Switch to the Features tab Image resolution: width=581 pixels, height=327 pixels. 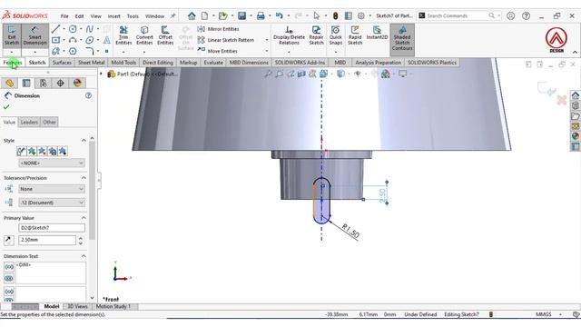13,63
